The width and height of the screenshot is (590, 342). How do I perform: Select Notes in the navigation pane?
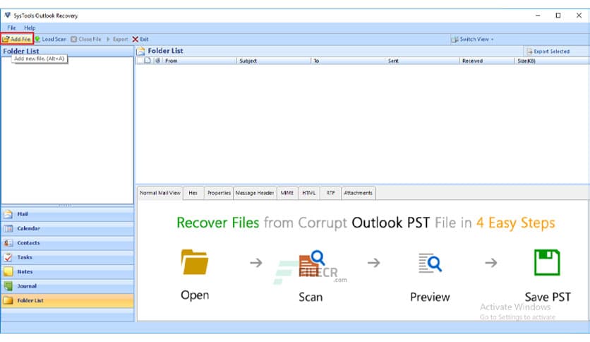pyautogui.click(x=67, y=271)
